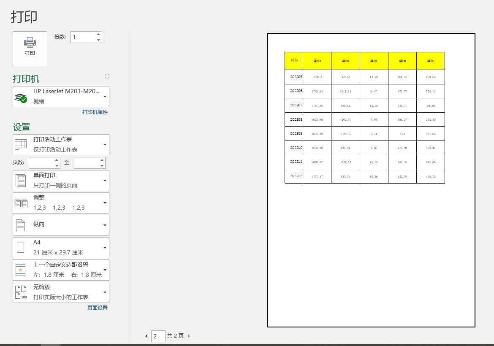Open the A4 paper size dropdown

(x=61, y=248)
